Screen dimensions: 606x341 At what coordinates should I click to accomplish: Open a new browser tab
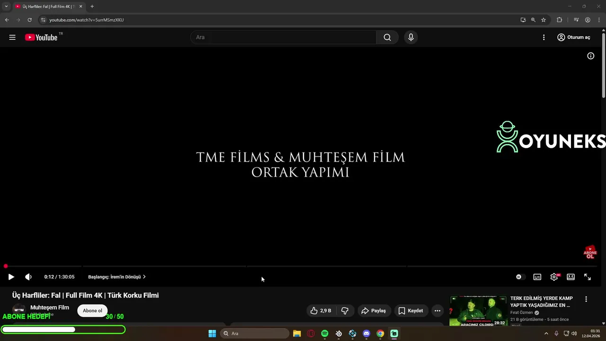click(92, 7)
